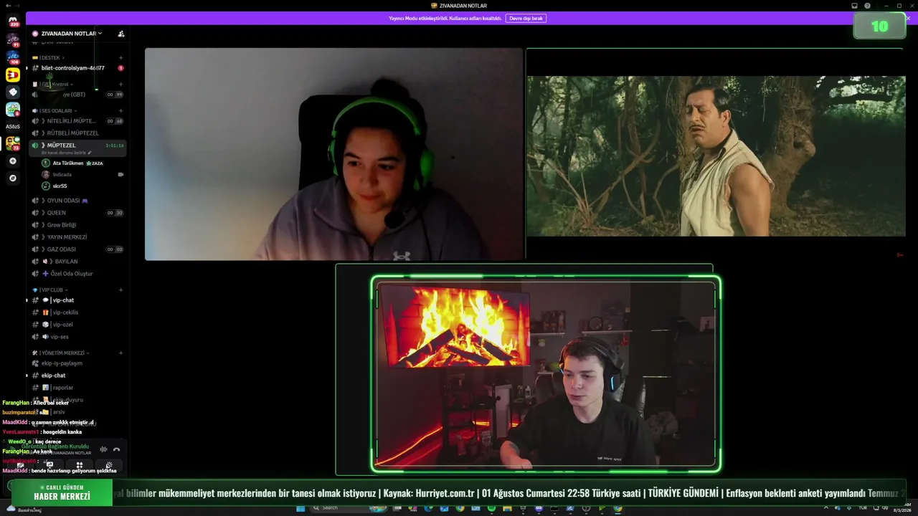The image size is (918, 516).
Task: Open the server icon with badge 91
Action: coord(13,39)
